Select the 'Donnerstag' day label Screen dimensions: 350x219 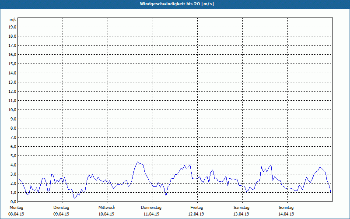151,208
